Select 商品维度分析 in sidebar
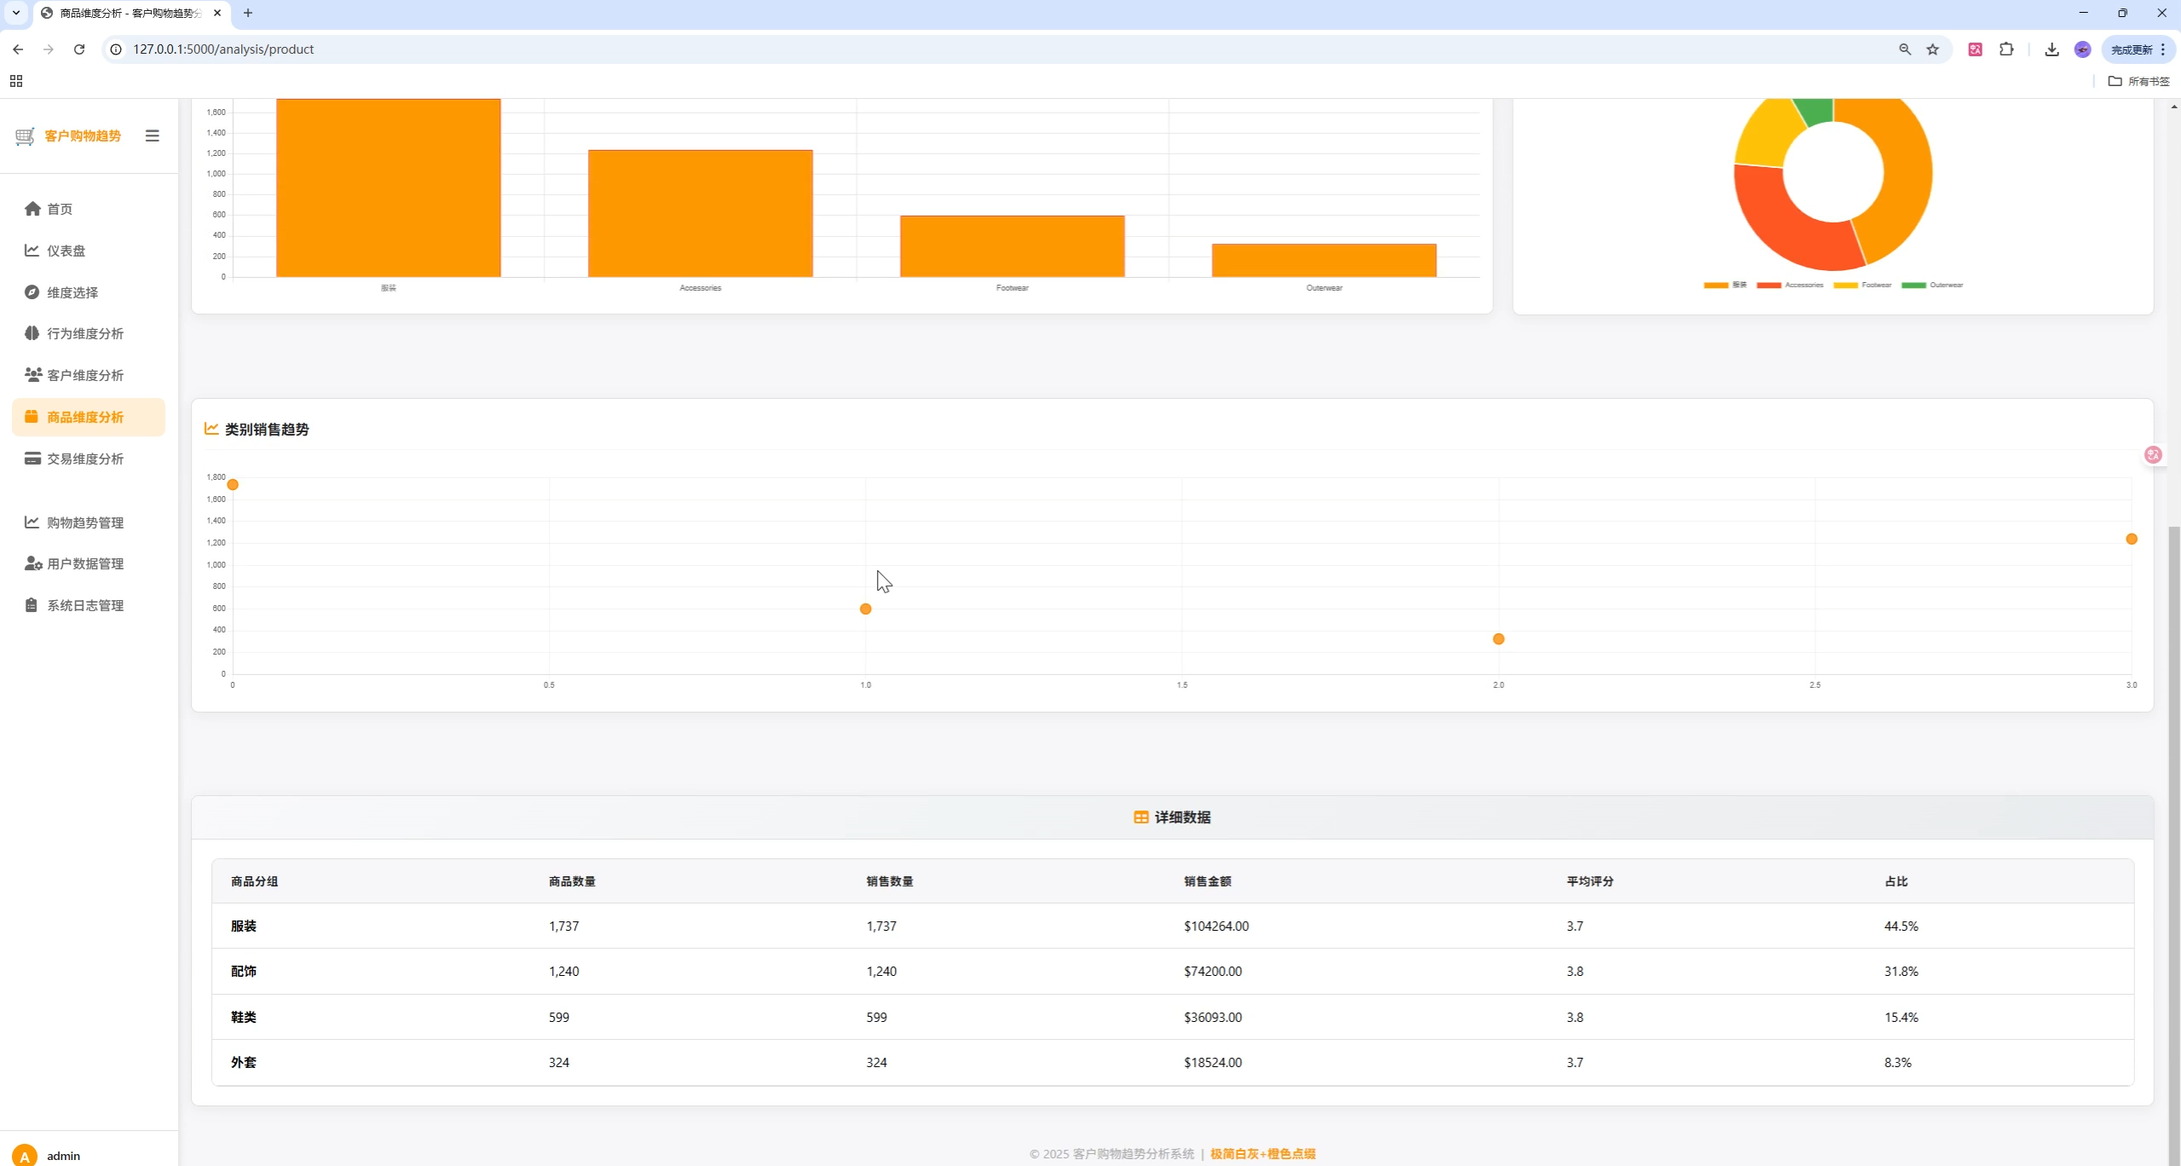Screen dimensions: 2181x1166 point(89,417)
